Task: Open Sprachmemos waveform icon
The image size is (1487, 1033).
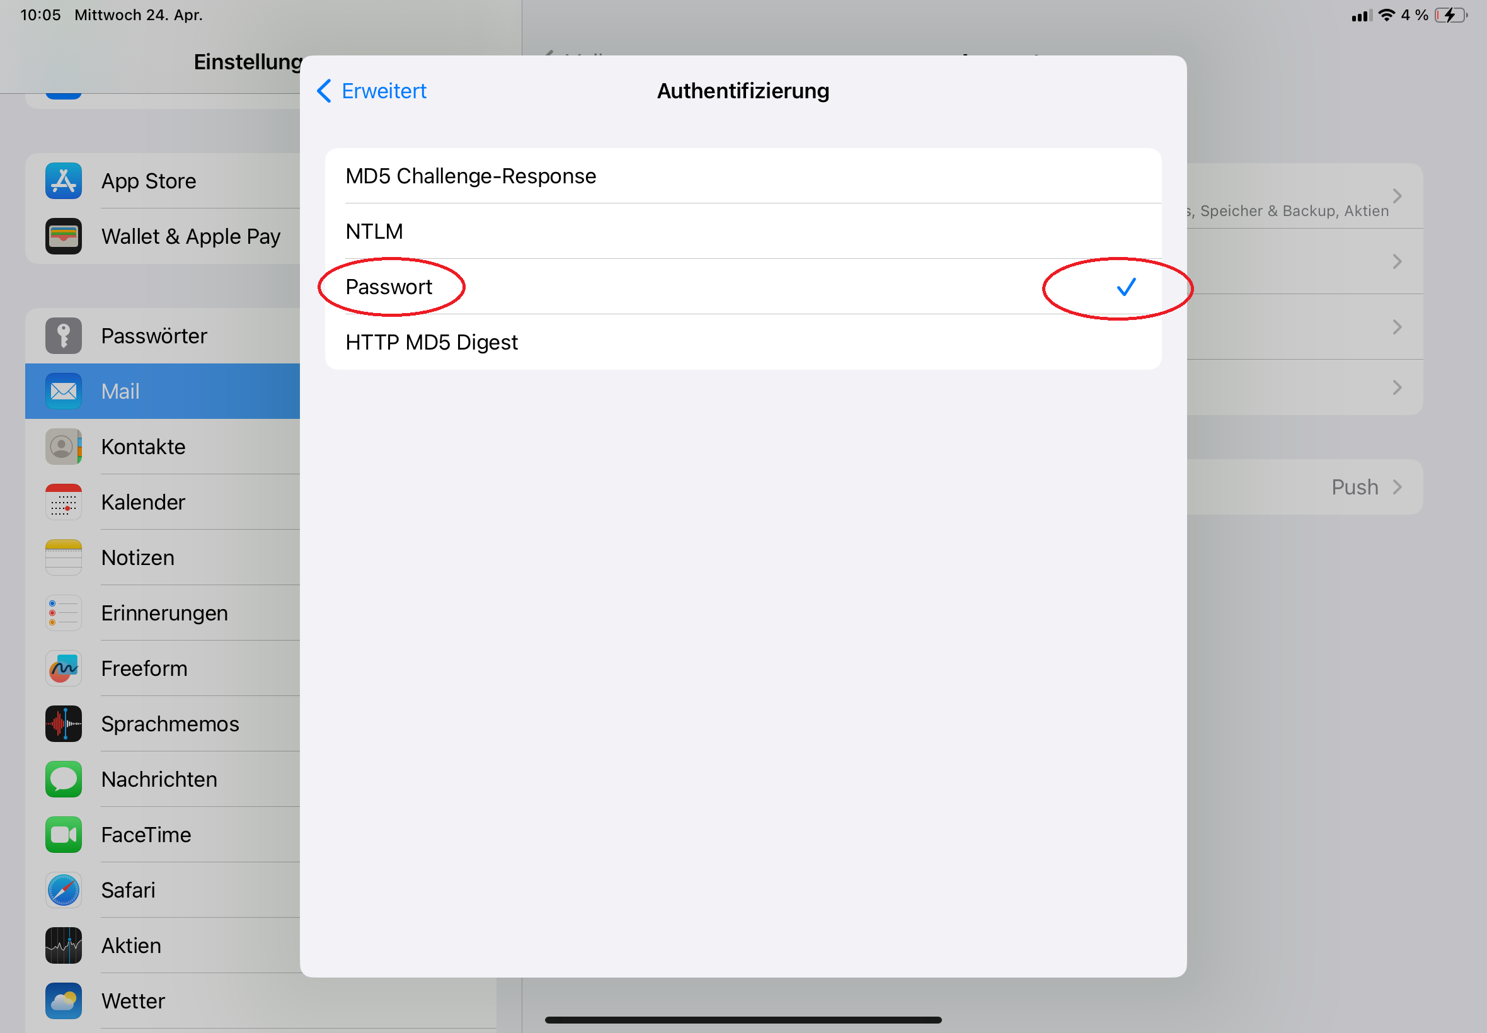Action: tap(64, 724)
